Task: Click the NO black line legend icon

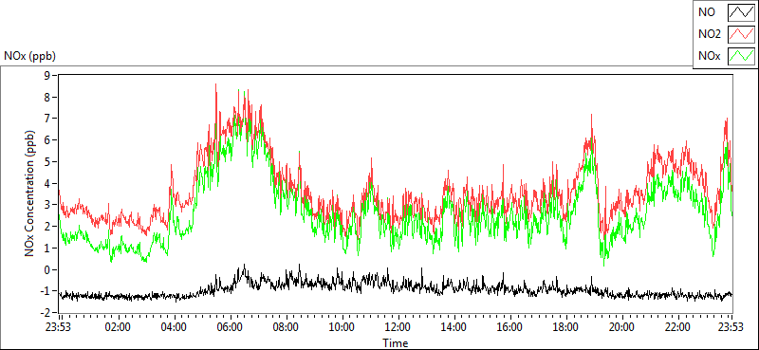Action: coord(742,12)
